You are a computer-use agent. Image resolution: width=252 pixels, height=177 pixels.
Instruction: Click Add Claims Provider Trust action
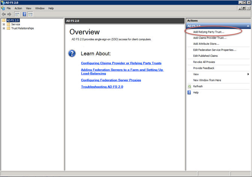point(210,38)
